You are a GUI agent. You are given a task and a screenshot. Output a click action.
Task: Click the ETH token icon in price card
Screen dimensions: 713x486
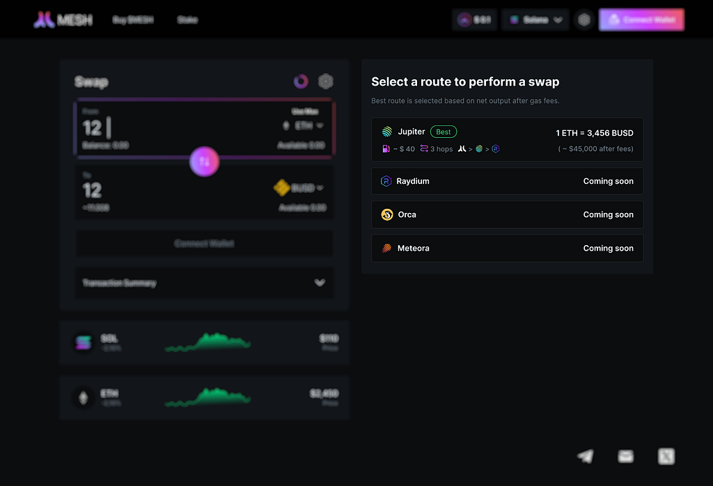[84, 398]
